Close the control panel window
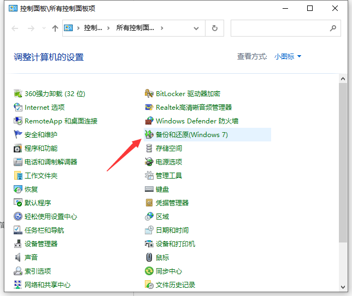 [x=335, y=9]
